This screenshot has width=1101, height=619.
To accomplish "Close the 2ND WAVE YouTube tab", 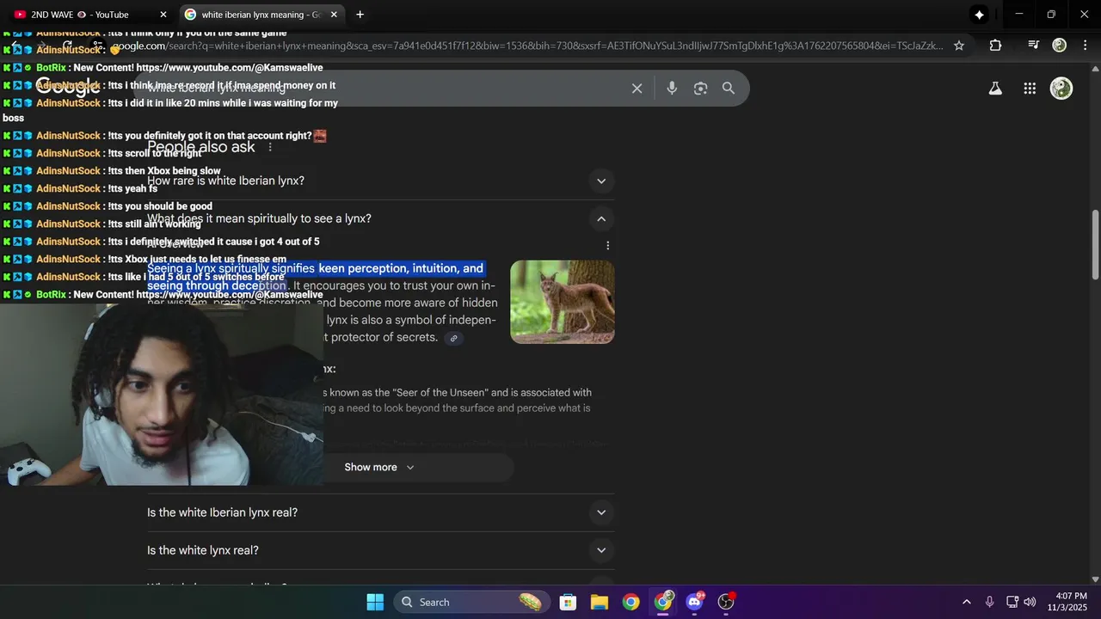I will 163,15.
